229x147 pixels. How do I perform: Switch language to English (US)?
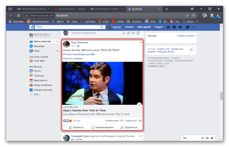(x=163, y=49)
